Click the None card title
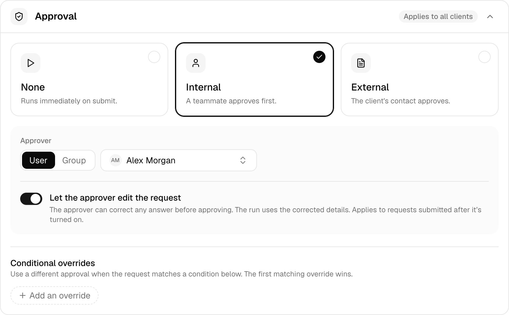 33,87
